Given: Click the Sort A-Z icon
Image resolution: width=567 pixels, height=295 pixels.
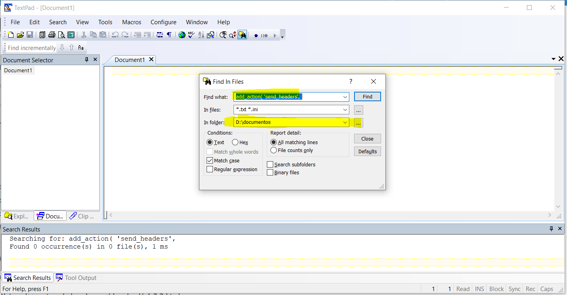Looking at the screenshot, I should pyautogui.click(x=201, y=35).
